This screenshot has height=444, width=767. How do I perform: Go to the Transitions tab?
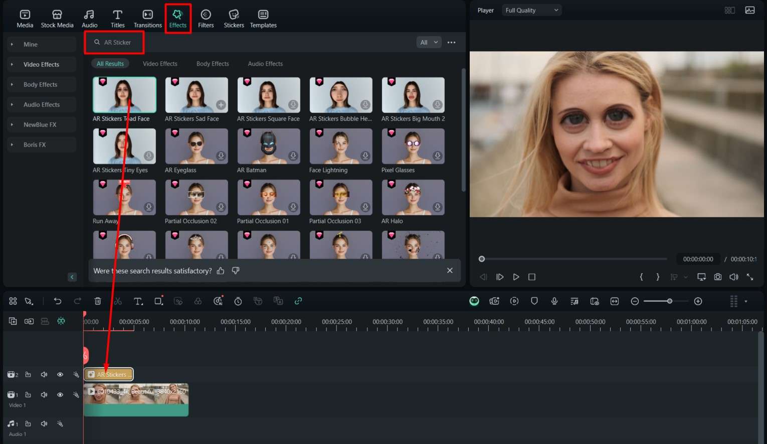(x=147, y=19)
